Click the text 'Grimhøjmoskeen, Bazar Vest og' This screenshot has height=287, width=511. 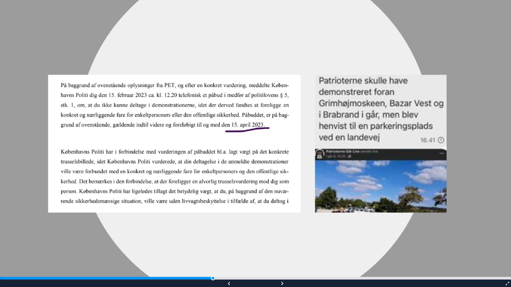tap(381, 103)
